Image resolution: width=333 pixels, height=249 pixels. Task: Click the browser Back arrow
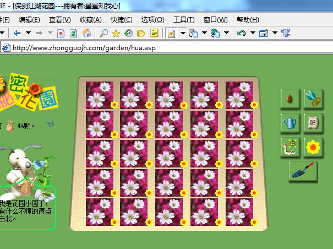click(x=17, y=33)
